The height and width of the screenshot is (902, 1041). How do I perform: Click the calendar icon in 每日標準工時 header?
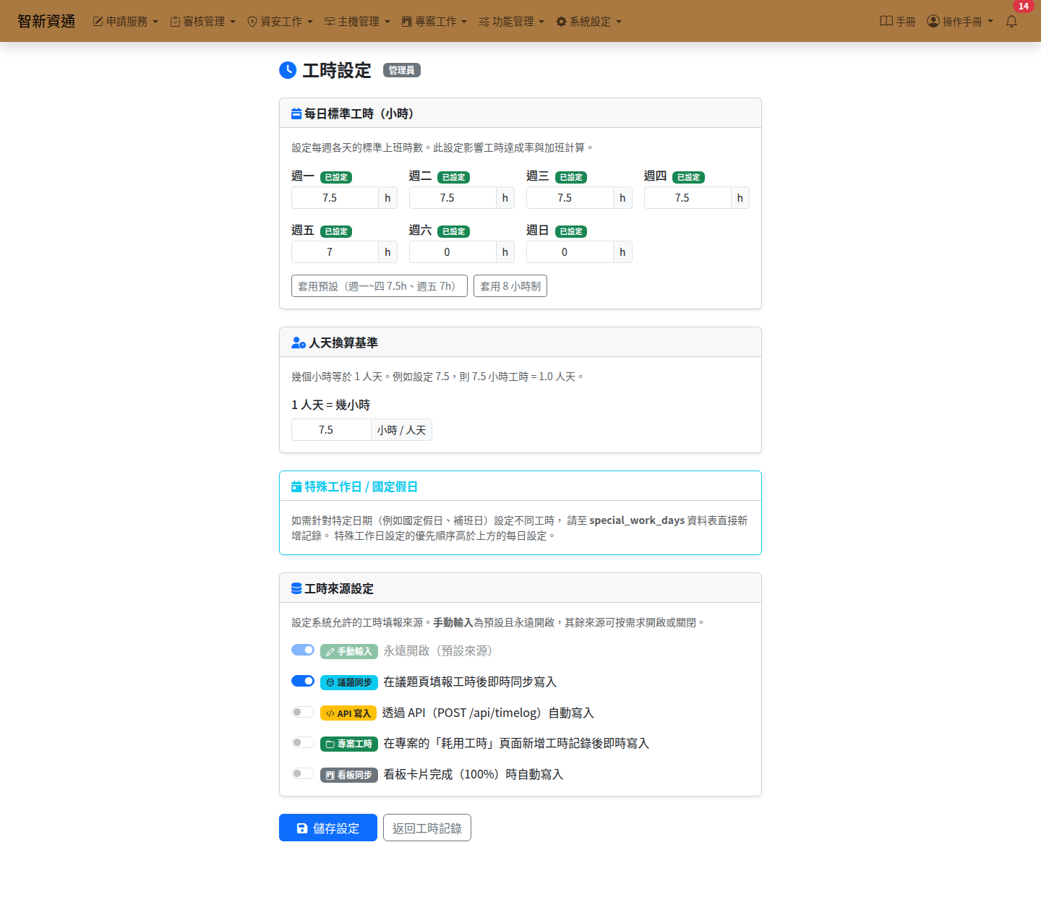(x=296, y=113)
